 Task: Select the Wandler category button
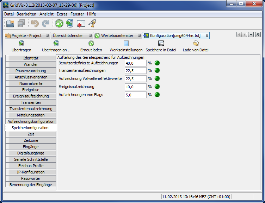coord(31,64)
